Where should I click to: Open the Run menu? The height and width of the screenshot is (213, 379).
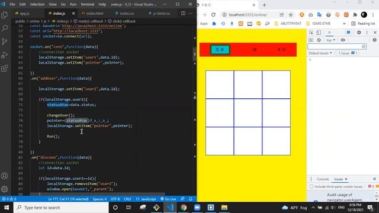[73, 4]
